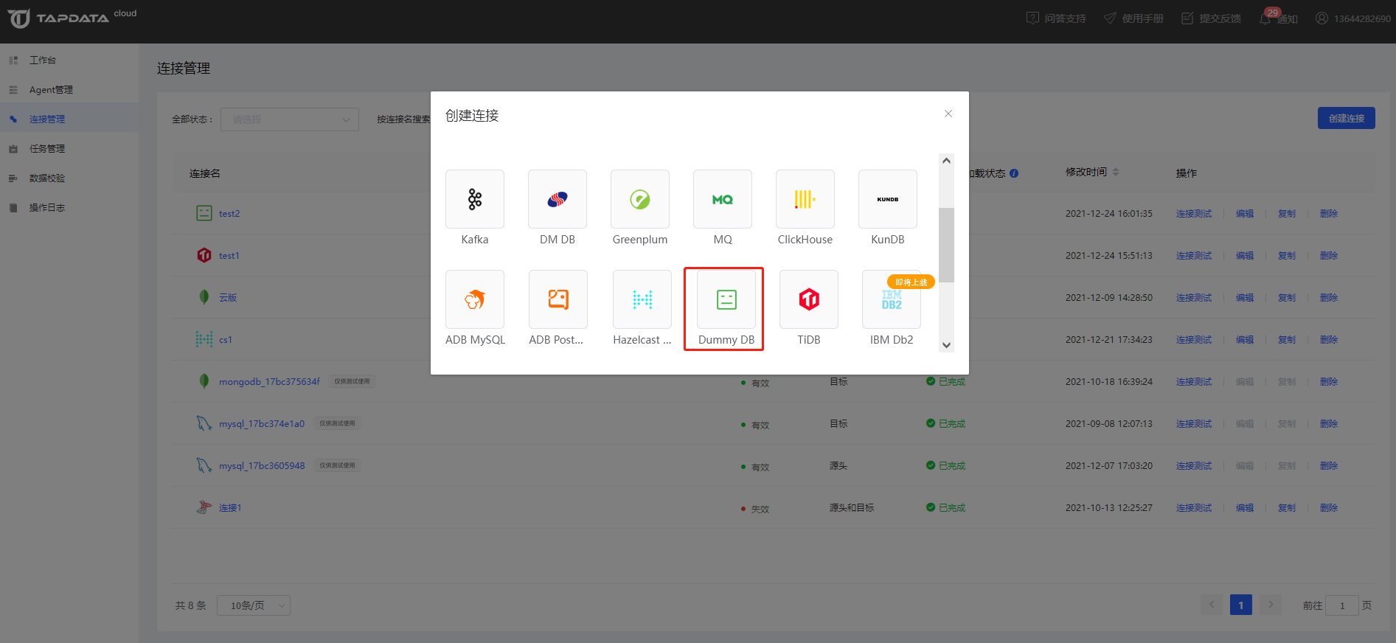Click the mongodb_17bc375634f row leaf icon
The height and width of the screenshot is (643, 1396).
click(x=204, y=381)
